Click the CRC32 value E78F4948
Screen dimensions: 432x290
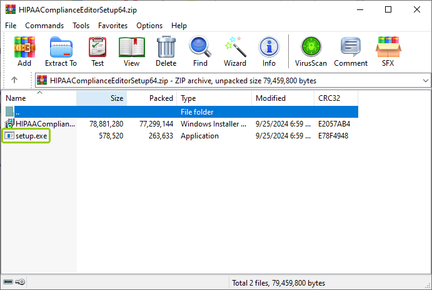(333, 136)
